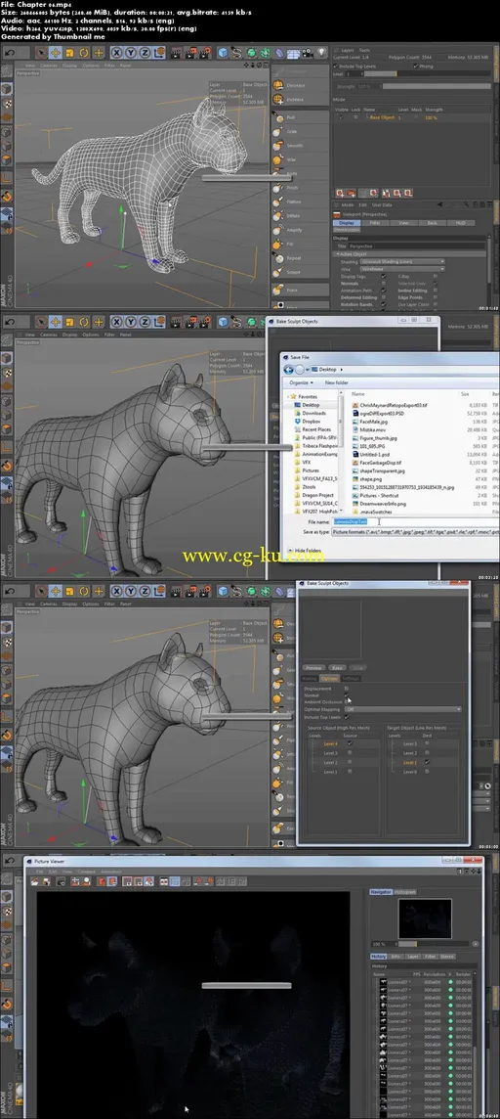Toggle Include Top Levels in the Bake Sculpt Objects options

(x=347, y=716)
